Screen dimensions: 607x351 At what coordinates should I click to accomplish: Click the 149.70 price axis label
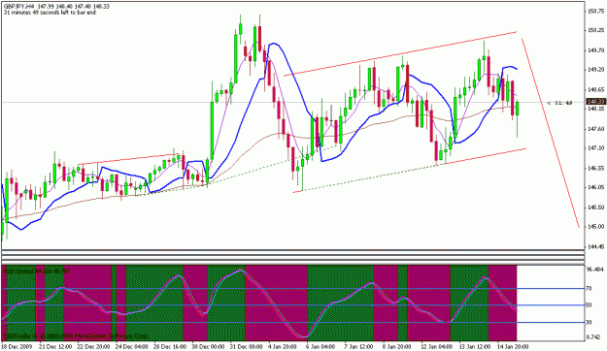point(595,50)
